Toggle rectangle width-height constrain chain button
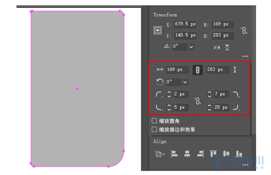The width and height of the screenshot is (271, 175). point(197,70)
